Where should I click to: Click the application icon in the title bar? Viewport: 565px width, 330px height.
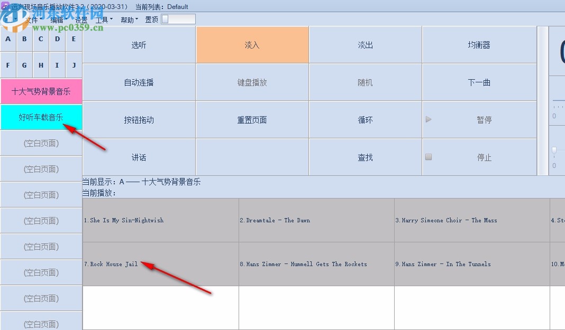click(5, 6)
